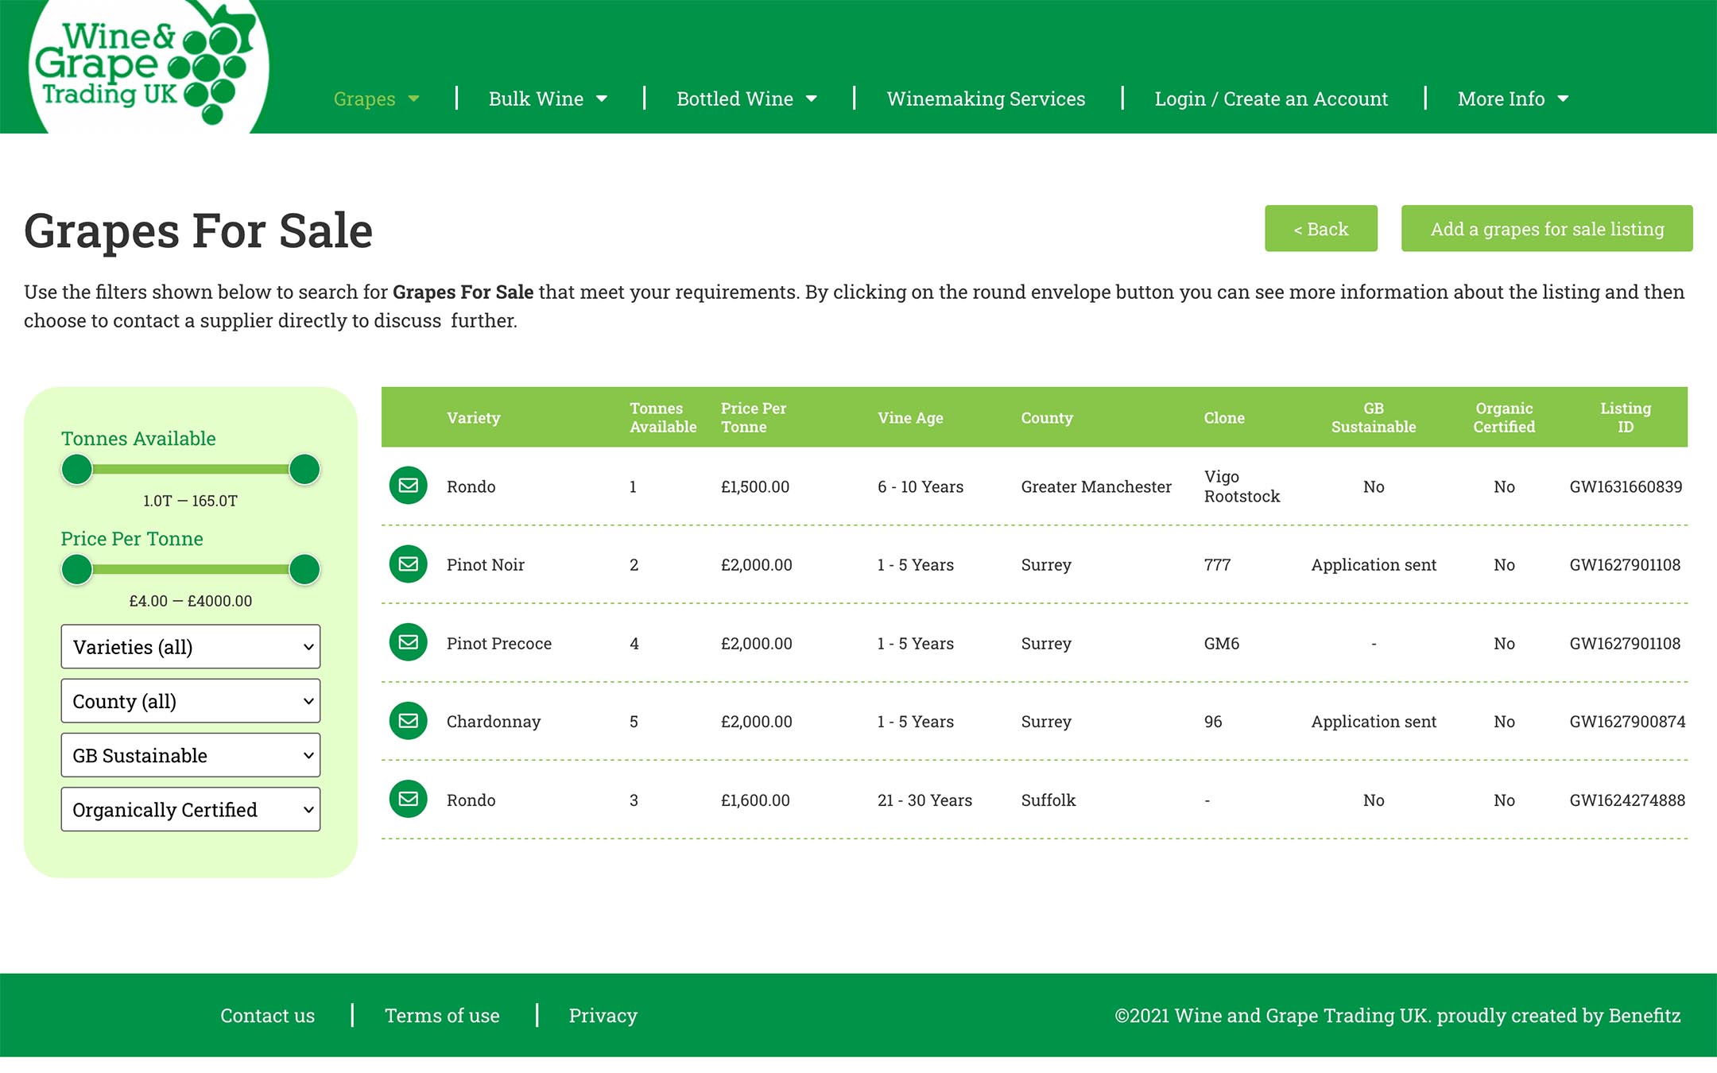Screen dimensions: 1717x1073
Task: Open envelope icon for Rondo Suffolk listing
Action: click(x=408, y=799)
